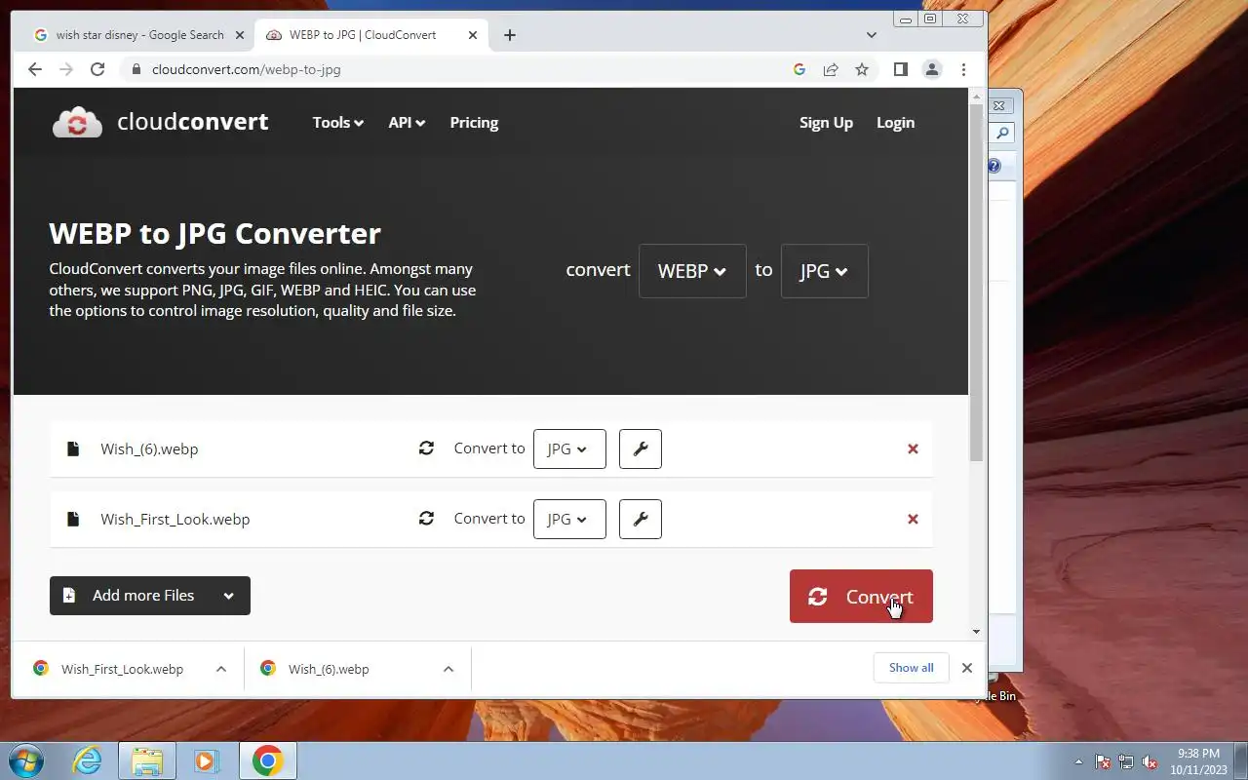The width and height of the screenshot is (1248, 780).
Task: Open wrench options for Wish_First_Look.webp
Action: pyautogui.click(x=641, y=519)
